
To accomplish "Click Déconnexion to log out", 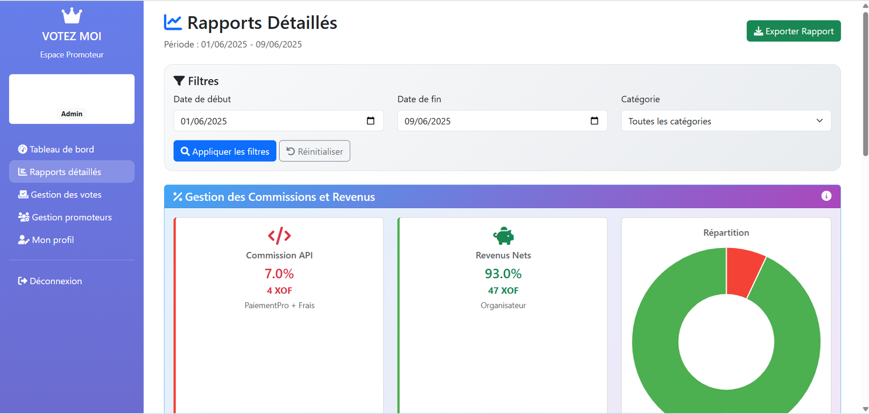I will click(x=55, y=281).
